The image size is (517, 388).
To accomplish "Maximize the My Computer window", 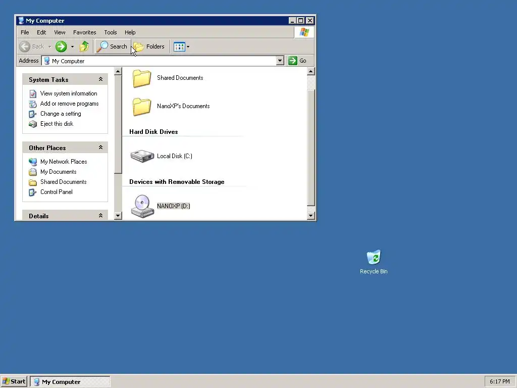I will pyautogui.click(x=301, y=20).
